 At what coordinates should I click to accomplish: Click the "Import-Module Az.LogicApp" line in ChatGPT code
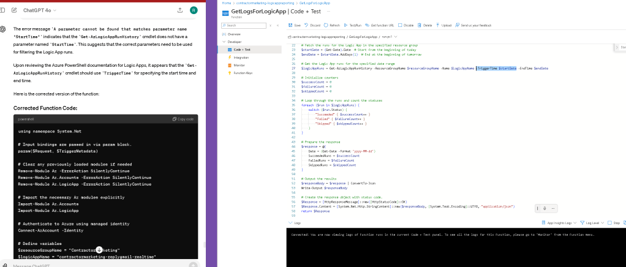(48, 210)
